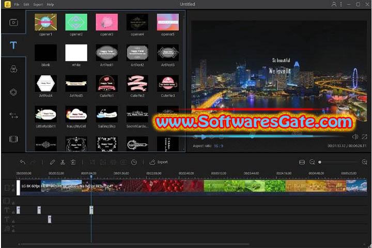Click the first text track T icon
Viewport: 372px width, 248px height.
tap(7, 210)
